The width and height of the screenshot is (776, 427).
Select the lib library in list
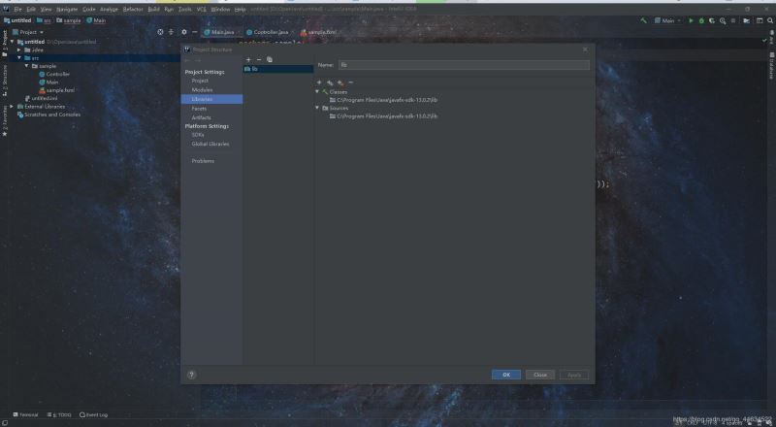click(278, 69)
